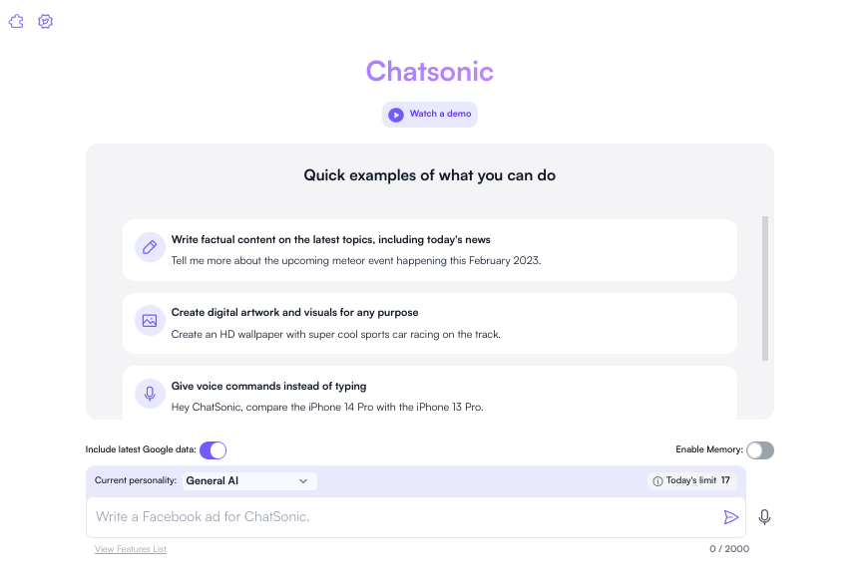Image resolution: width=863 pixels, height=582 pixels.
Task: Click the microphone beside the message box
Action: (764, 517)
